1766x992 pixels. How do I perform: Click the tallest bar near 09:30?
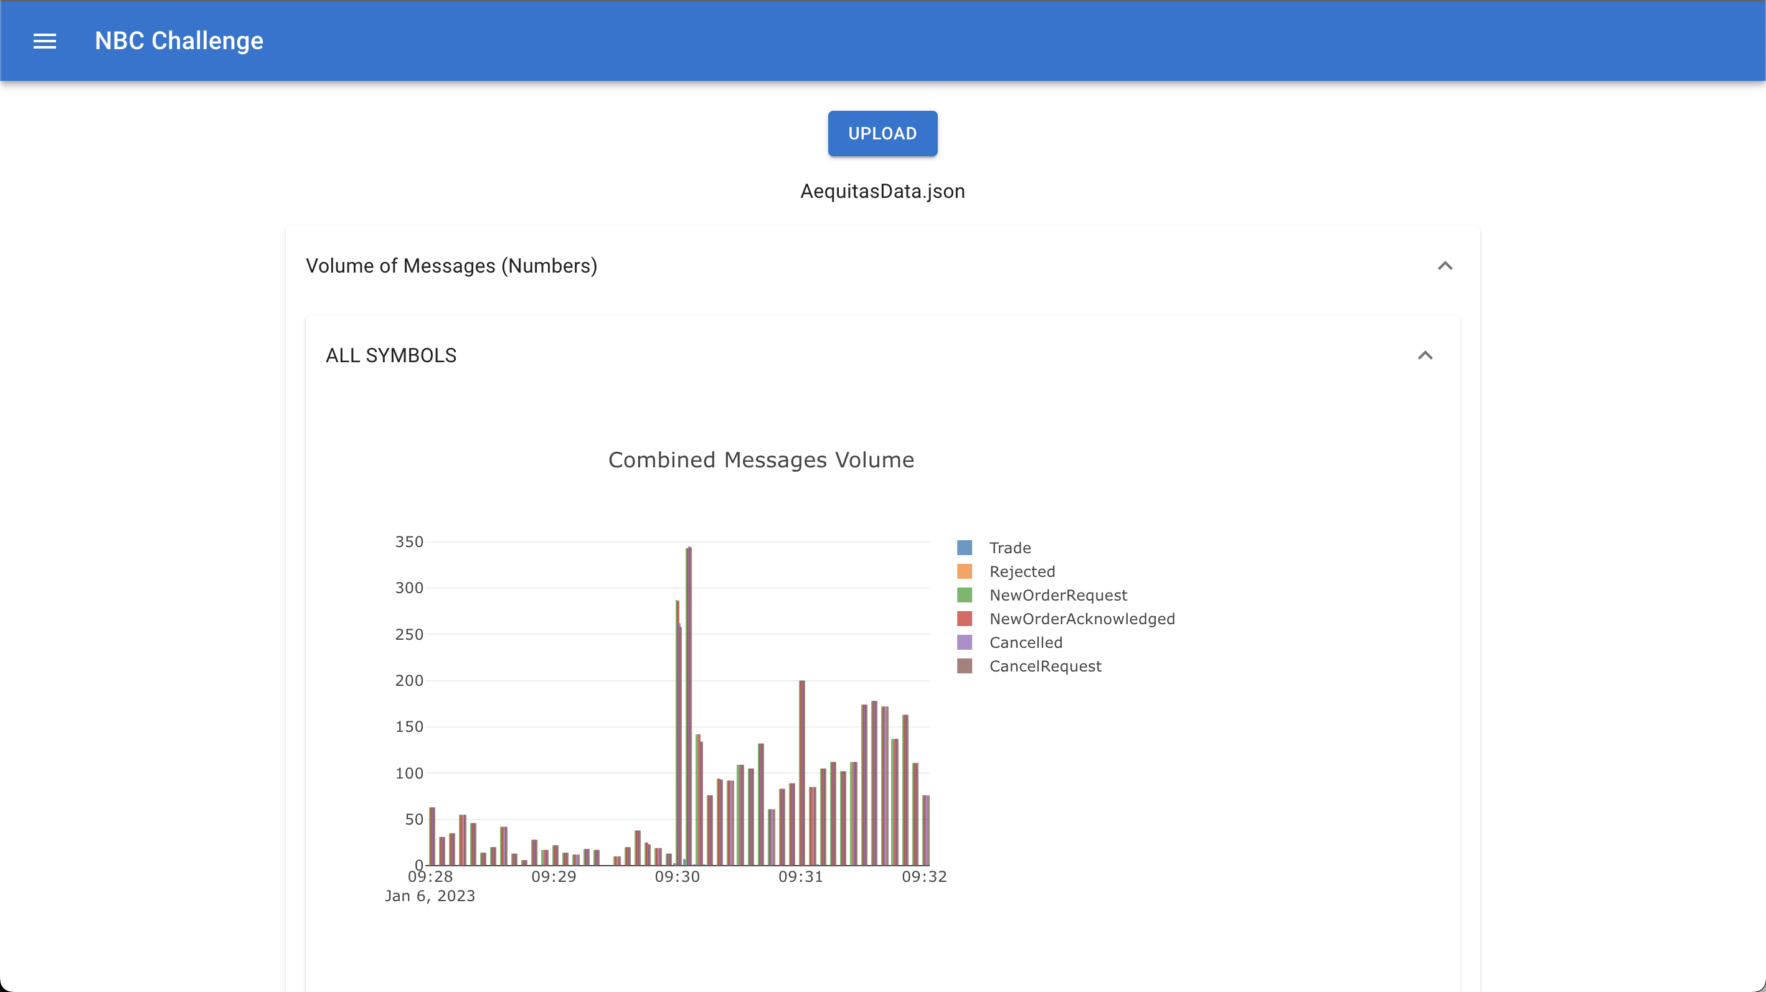[x=688, y=685]
